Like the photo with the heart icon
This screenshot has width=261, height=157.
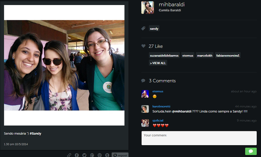(x=143, y=46)
